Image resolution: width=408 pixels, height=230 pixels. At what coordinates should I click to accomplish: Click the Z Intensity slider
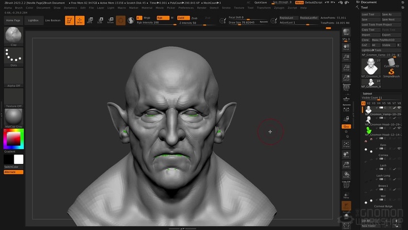point(197,23)
